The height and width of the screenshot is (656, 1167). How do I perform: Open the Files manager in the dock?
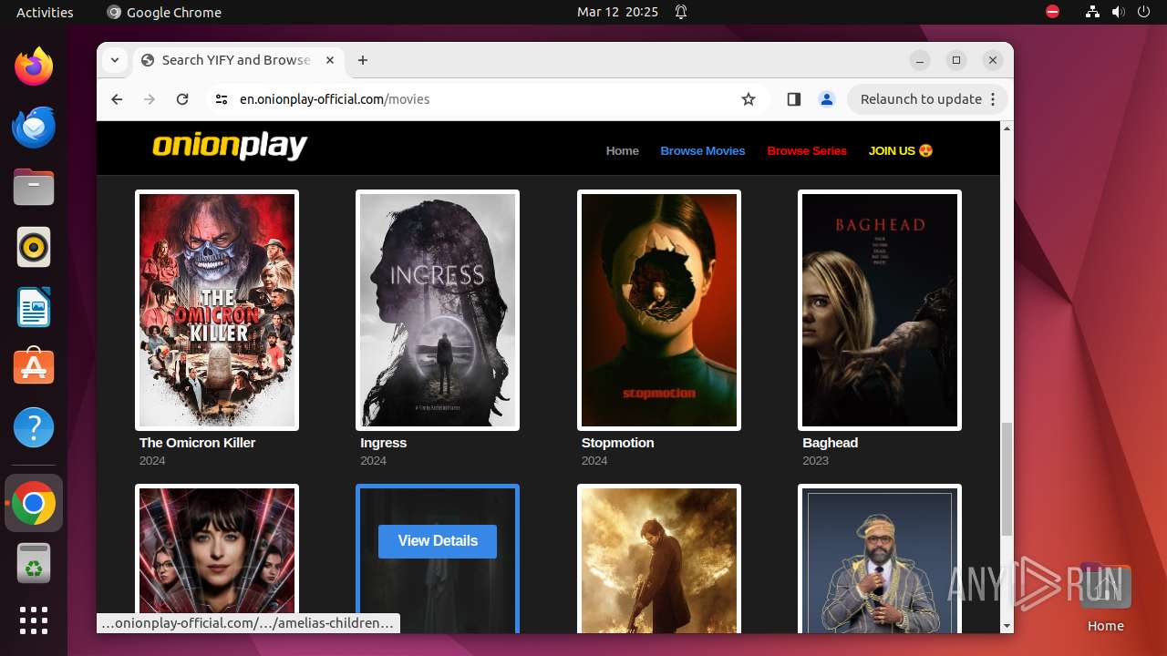click(x=34, y=187)
